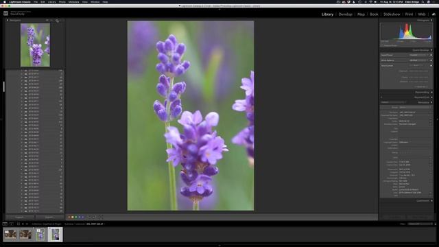439x247 pixels.
Task: Switch to the Develop module
Action: pyautogui.click(x=345, y=14)
